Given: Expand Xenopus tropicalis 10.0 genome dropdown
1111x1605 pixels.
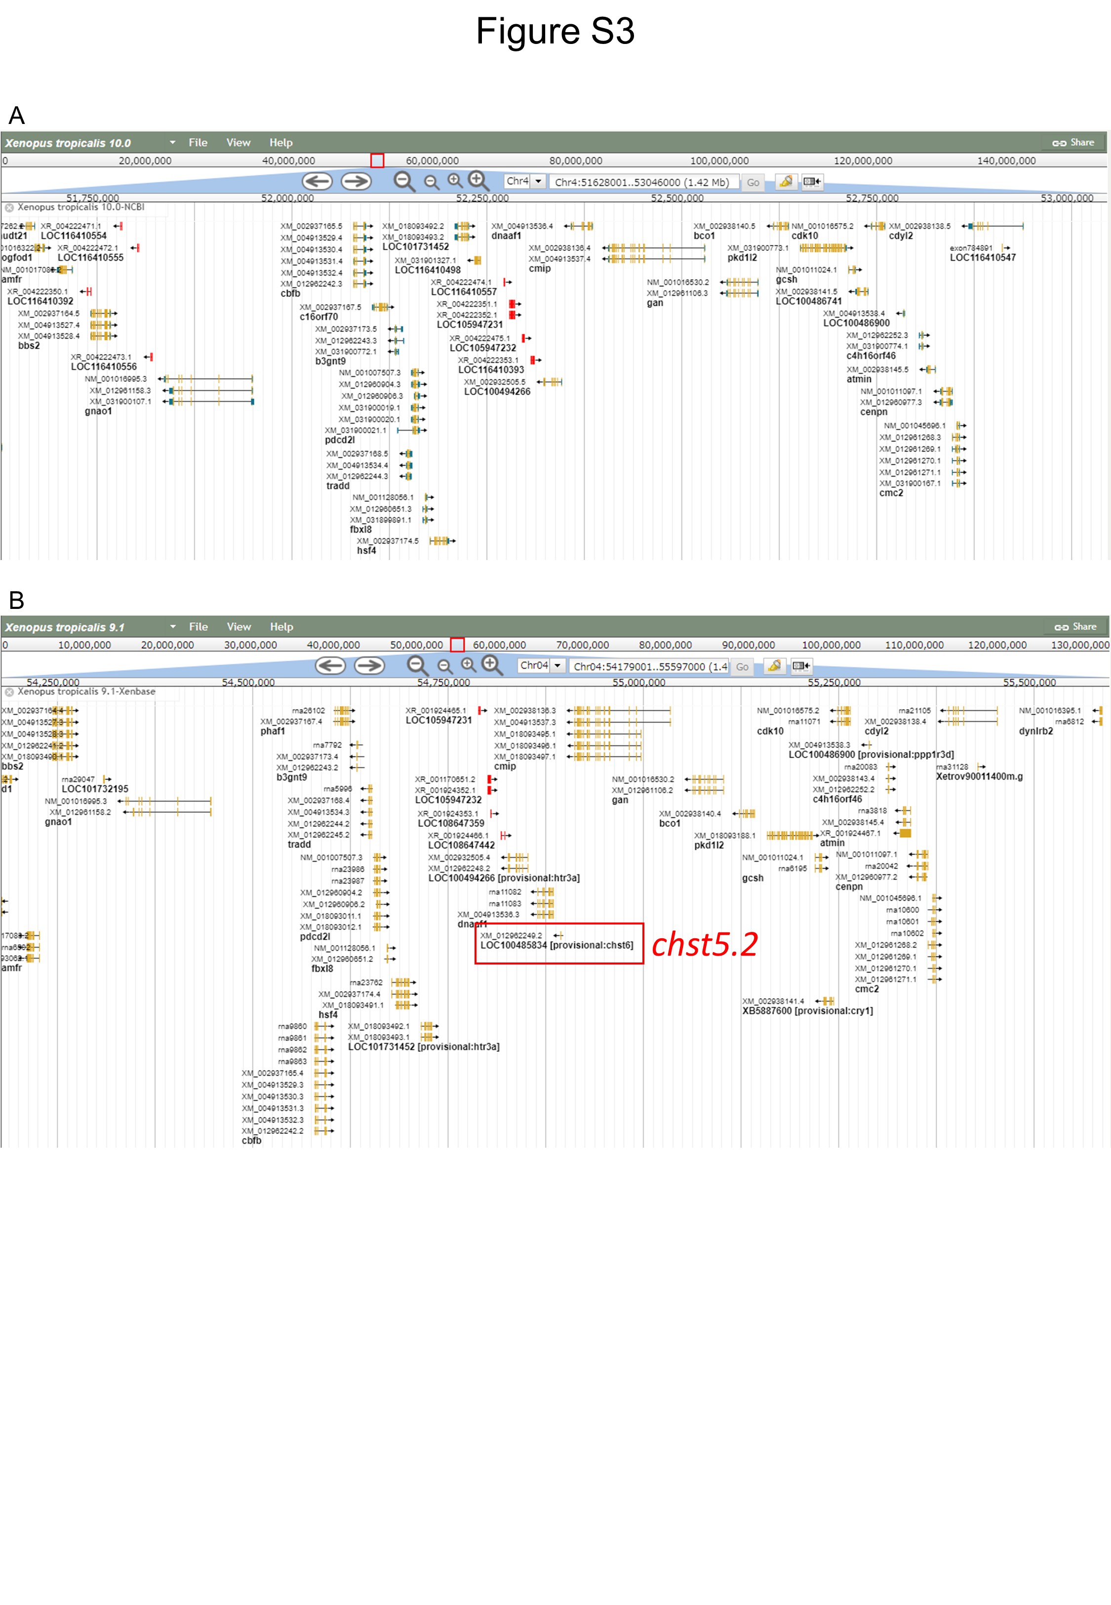Looking at the screenshot, I should click(172, 142).
